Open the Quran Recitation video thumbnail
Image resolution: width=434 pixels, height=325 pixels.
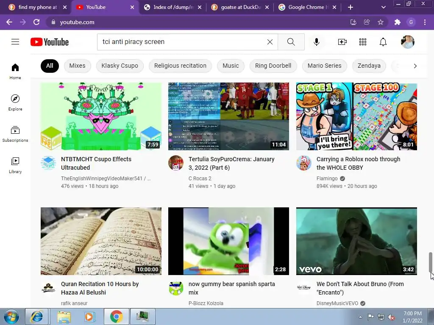click(101, 241)
